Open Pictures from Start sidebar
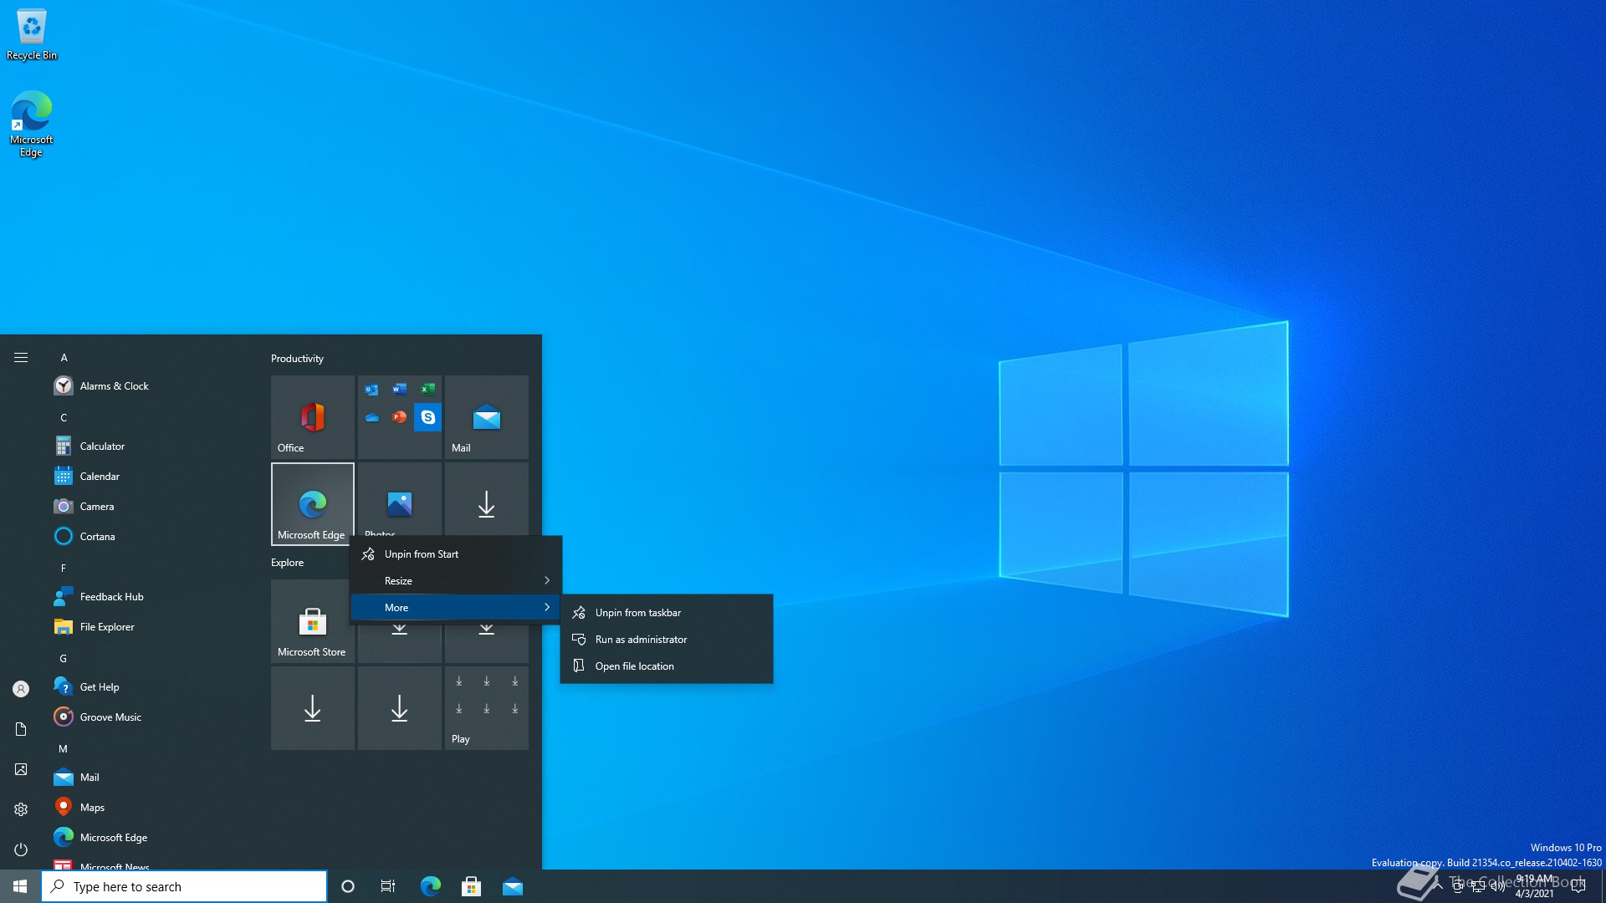1606x903 pixels. coord(21,769)
